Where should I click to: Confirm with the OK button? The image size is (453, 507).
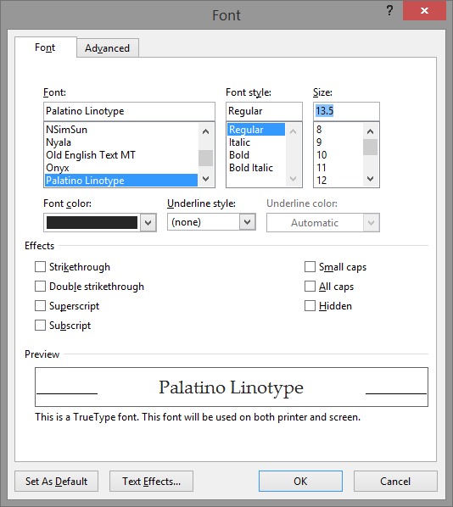tap(300, 481)
